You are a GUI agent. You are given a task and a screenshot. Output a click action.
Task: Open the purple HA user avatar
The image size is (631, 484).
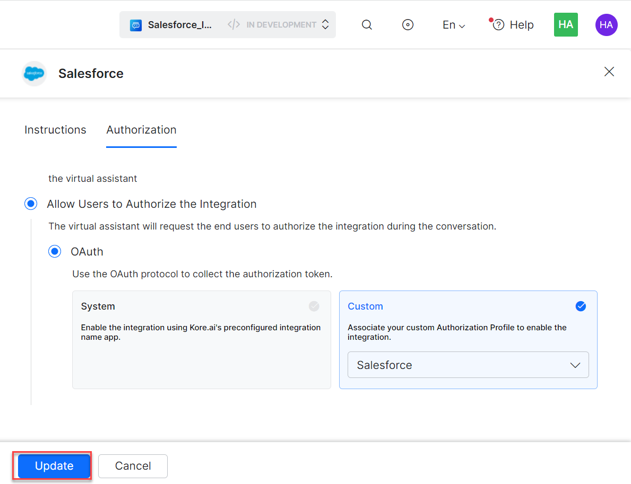[606, 25]
